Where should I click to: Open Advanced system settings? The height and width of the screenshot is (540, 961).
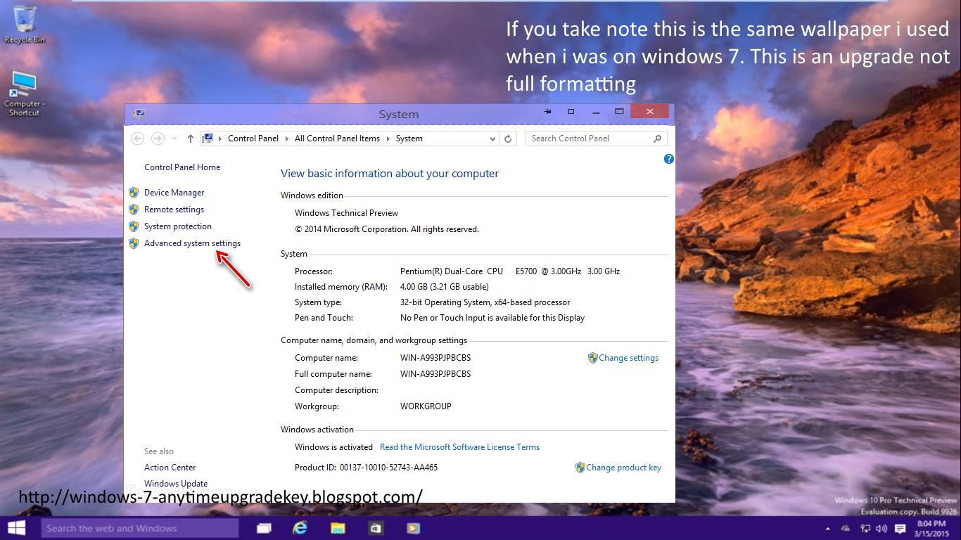pos(192,243)
